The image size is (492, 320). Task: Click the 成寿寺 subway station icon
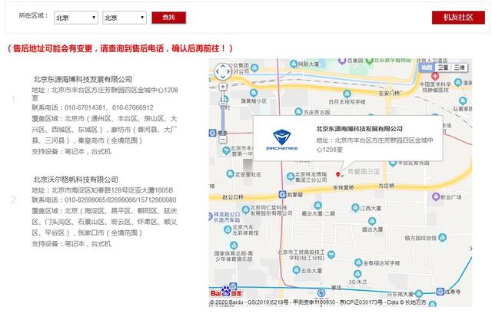(x=440, y=292)
